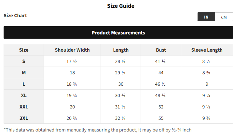Screen dimensions: 234x138
Task: Select the Shoulder Width column header
Action: tap(72, 50)
